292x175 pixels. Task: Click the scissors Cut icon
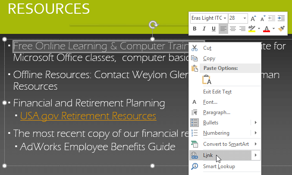195,48
